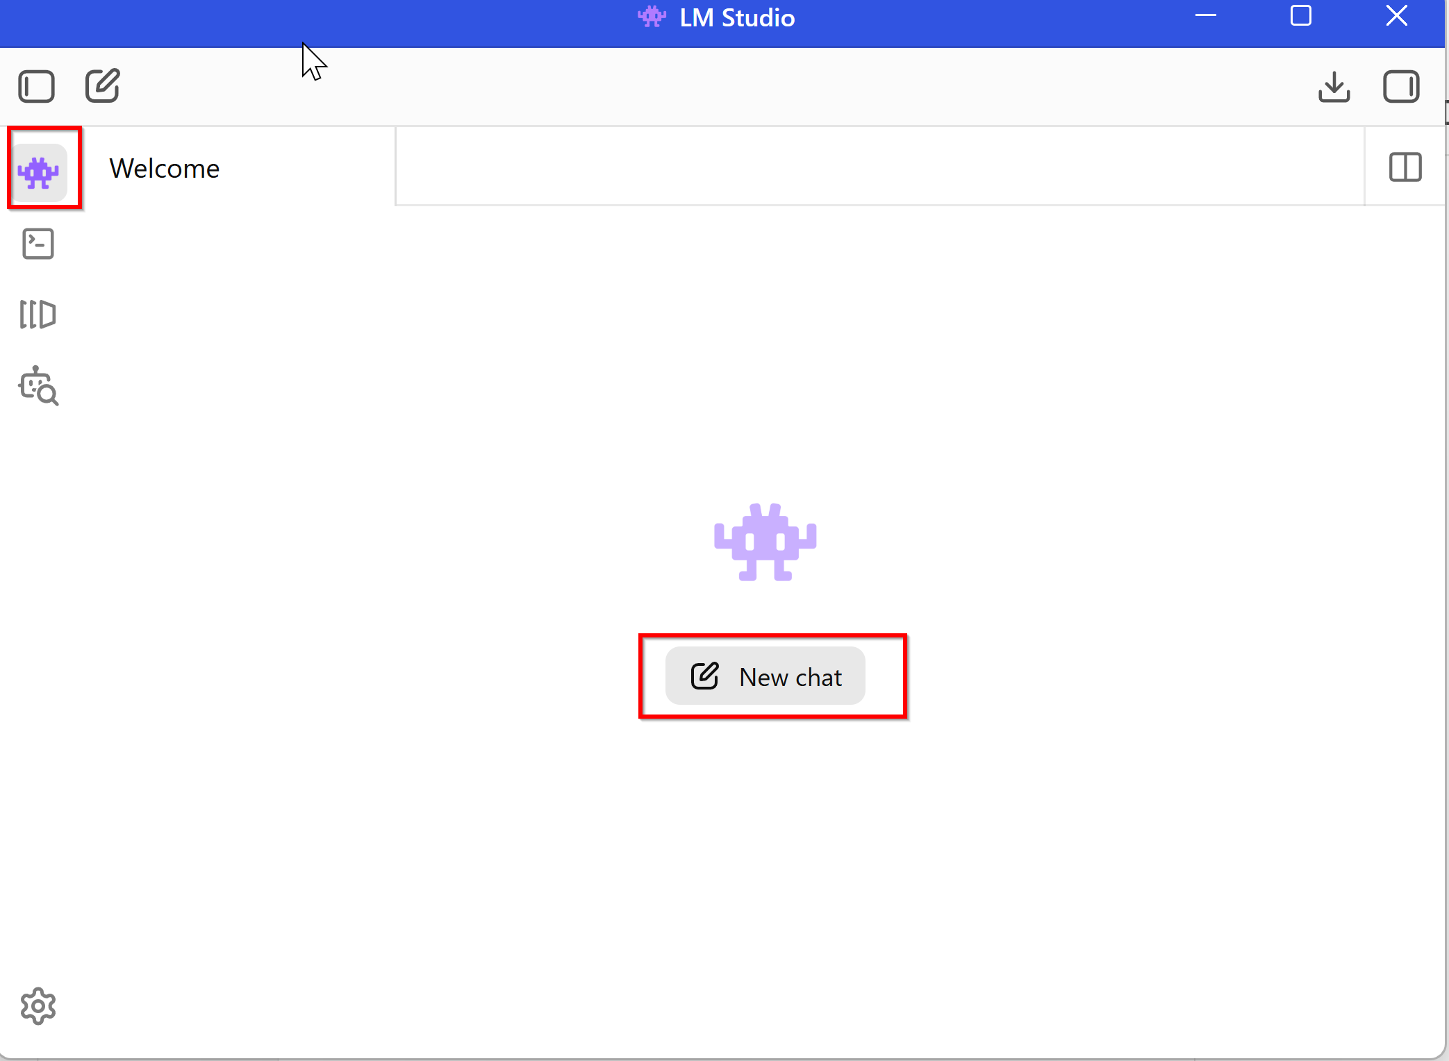This screenshot has height=1061, width=1449.
Task: Click empty tab strip beside Welcome tab
Action: 879,167
